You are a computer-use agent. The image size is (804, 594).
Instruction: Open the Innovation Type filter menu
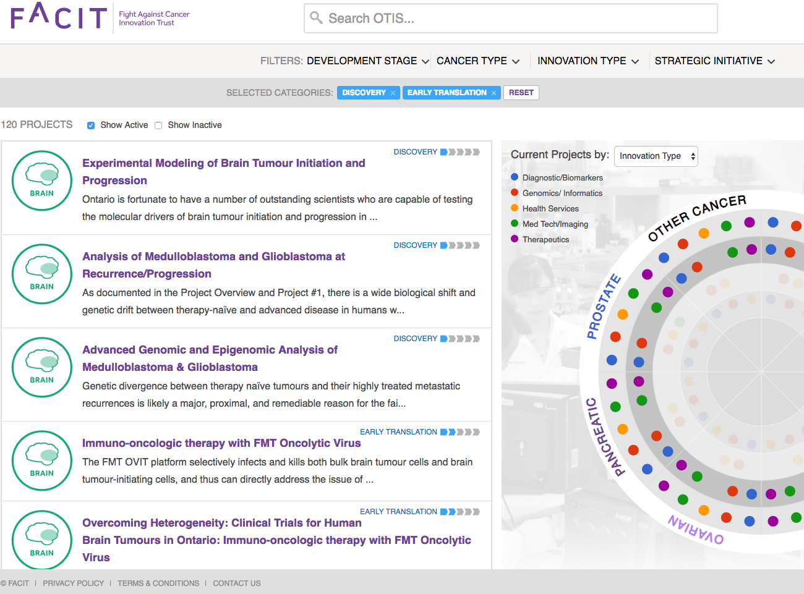(x=588, y=61)
